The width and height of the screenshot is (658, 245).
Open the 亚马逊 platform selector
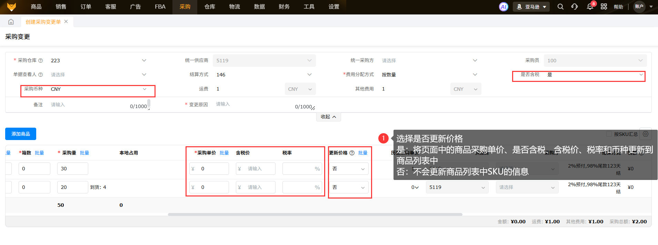click(531, 7)
